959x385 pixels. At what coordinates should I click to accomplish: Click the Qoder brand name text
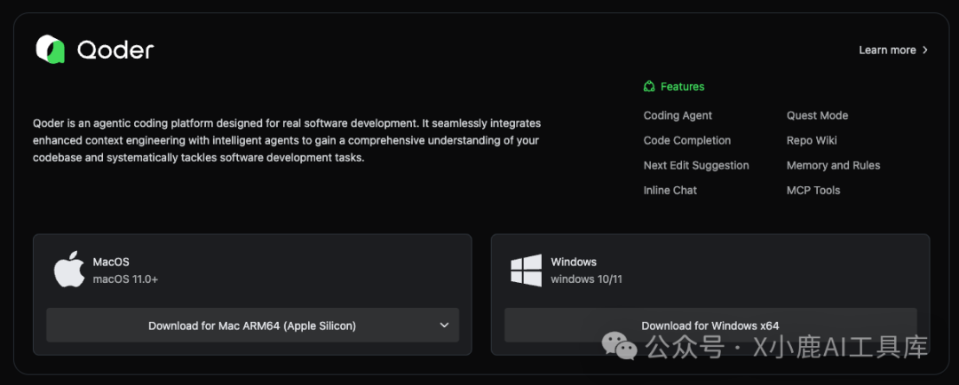(x=115, y=50)
